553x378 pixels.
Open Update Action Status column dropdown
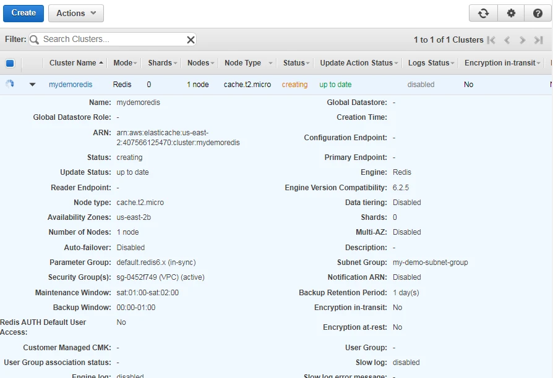tap(397, 63)
